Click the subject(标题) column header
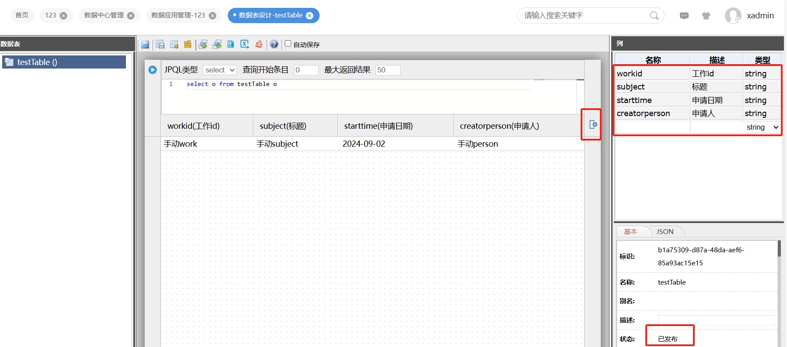Image resolution: width=787 pixels, height=347 pixels. click(296, 126)
